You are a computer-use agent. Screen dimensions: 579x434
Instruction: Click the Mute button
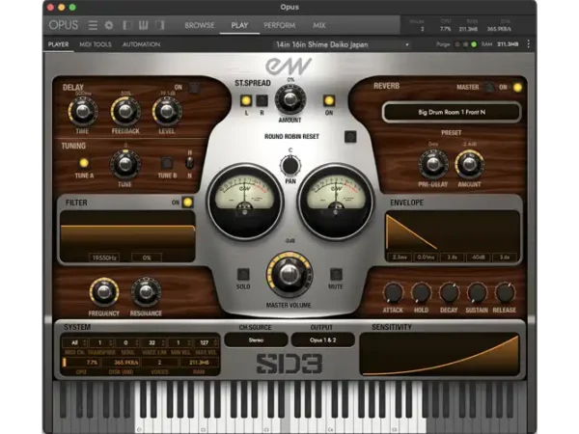coord(335,274)
